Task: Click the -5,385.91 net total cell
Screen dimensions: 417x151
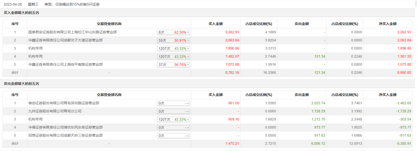Action: click(x=404, y=144)
